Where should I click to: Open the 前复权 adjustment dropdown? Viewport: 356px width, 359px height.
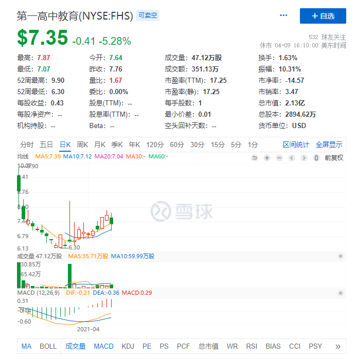point(334,158)
